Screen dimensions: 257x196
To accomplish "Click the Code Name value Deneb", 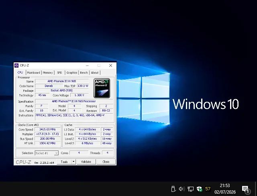I will coord(49,86).
